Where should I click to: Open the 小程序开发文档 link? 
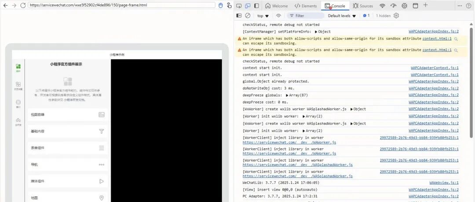coord(74,100)
